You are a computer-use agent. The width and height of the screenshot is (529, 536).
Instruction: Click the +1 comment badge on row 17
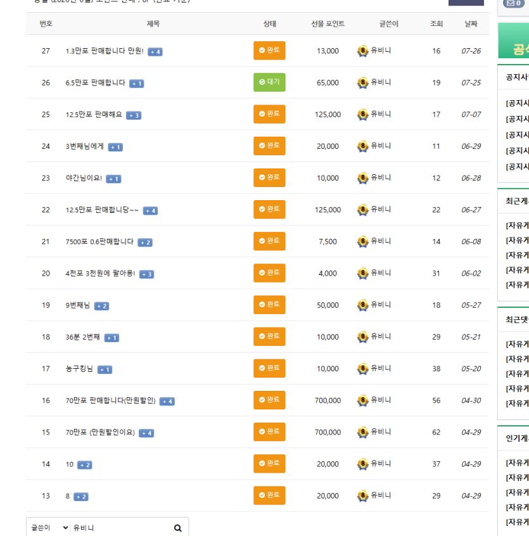click(105, 370)
